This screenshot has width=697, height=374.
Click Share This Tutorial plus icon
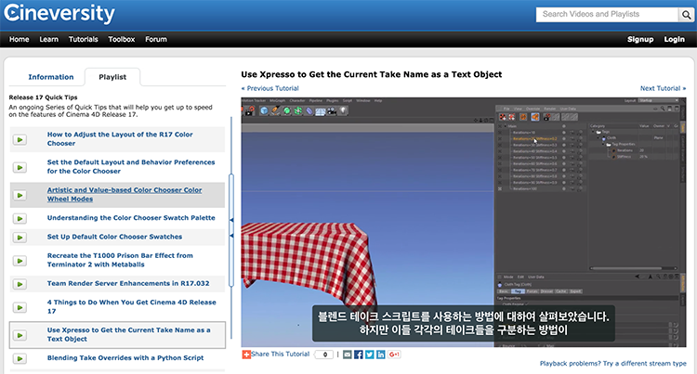tap(246, 355)
